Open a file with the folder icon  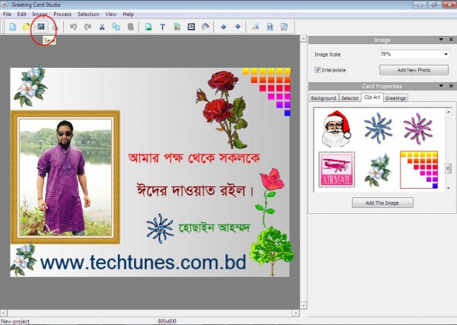click(27, 27)
